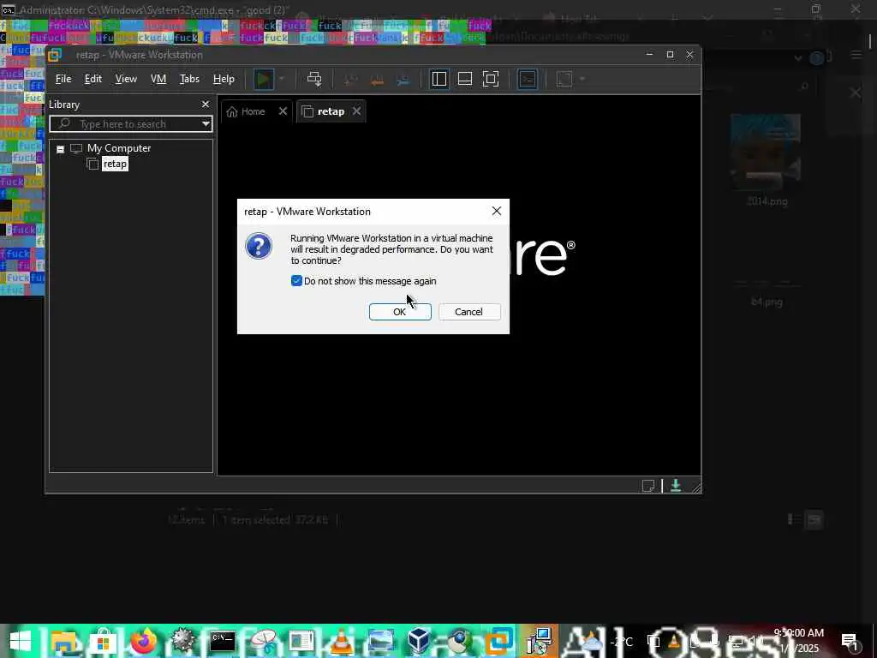Open the Tabs menu
877x658 pixels.
tap(189, 79)
